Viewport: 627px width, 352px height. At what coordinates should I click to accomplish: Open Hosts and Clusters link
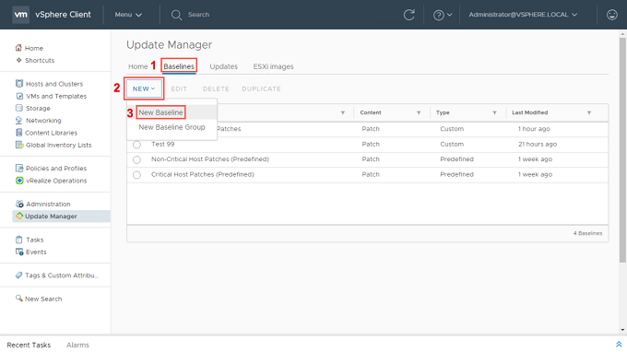(x=54, y=84)
